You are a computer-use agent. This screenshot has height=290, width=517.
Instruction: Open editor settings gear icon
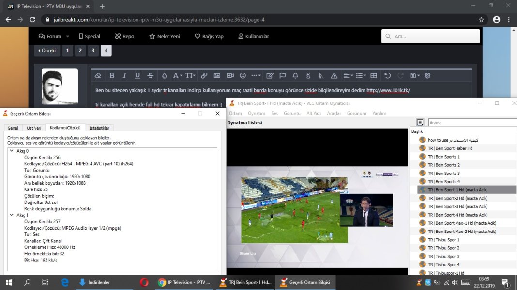tap(427, 76)
